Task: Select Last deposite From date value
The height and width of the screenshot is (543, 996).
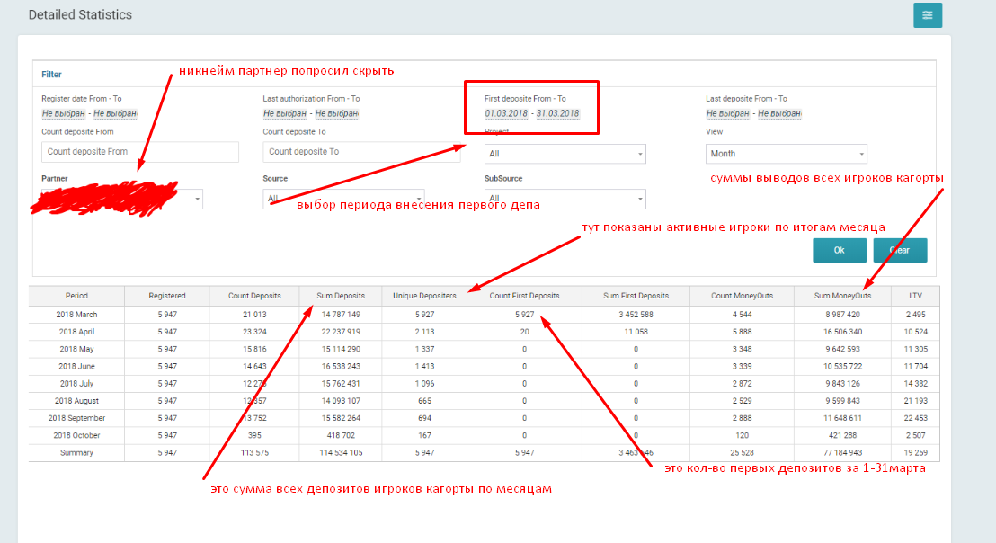Action: 727,113
